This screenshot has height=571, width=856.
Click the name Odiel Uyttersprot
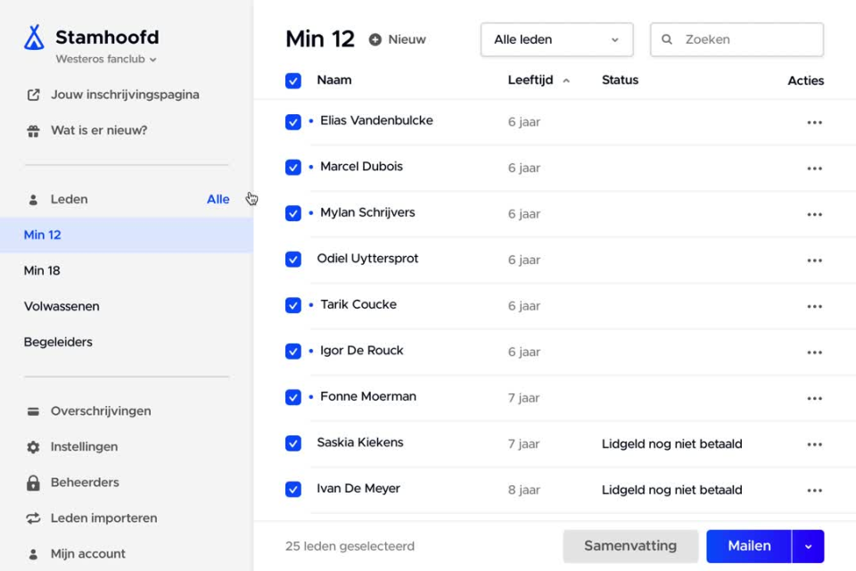point(367,259)
